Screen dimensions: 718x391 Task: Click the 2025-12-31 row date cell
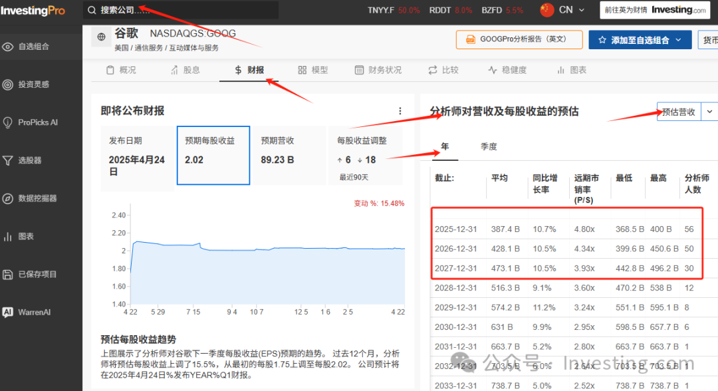point(455,229)
